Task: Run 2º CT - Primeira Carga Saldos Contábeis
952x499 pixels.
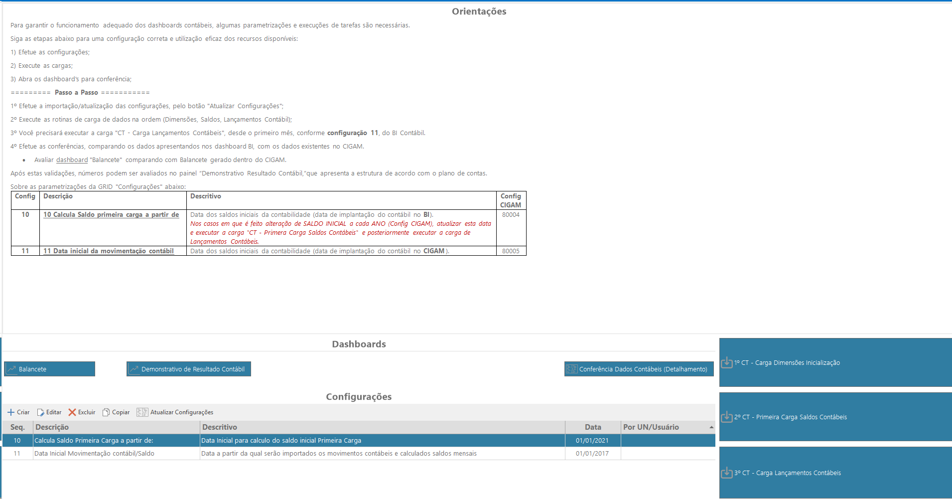Action: click(835, 417)
